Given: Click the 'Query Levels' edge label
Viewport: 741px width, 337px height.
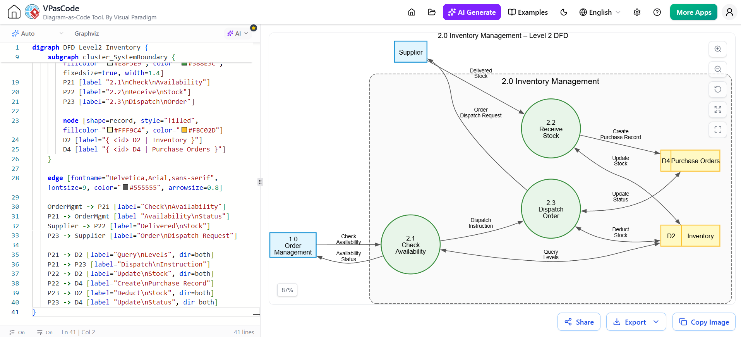Looking at the screenshot, I should (551, 254).
